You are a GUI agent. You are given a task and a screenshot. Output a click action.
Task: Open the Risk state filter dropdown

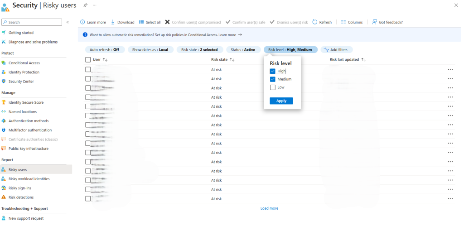coord(199,50)
